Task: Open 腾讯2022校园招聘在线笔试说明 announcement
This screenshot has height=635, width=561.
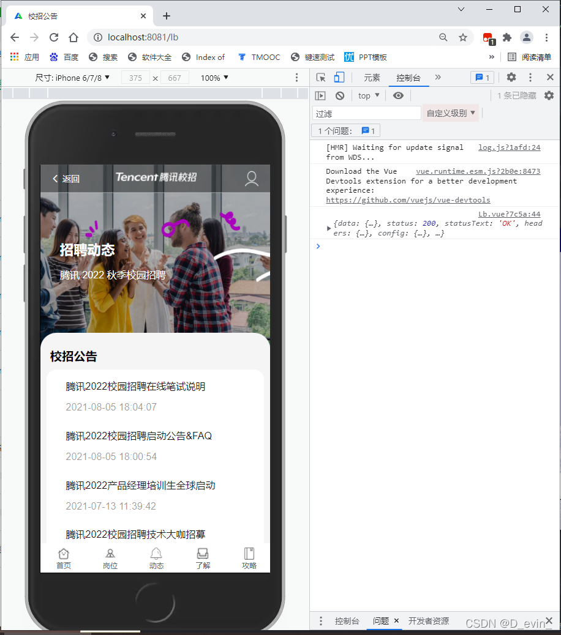Action: coord(135,387)
